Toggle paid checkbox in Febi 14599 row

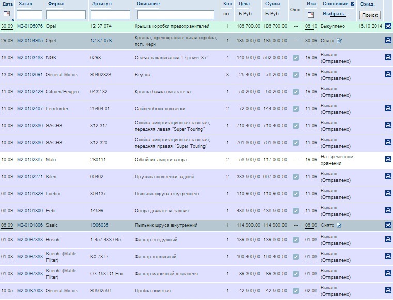(x=296, y=211)
